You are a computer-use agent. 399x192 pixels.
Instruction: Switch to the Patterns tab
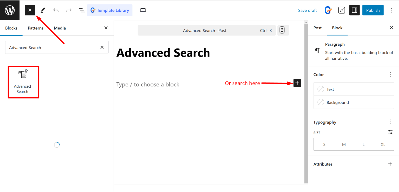point(36,28)
